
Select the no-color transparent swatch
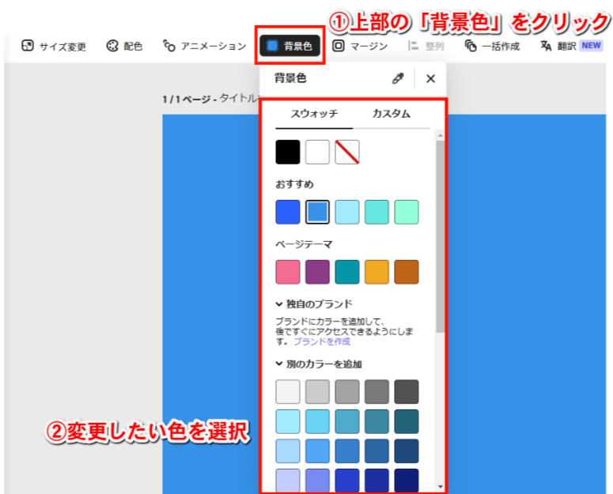347,152
